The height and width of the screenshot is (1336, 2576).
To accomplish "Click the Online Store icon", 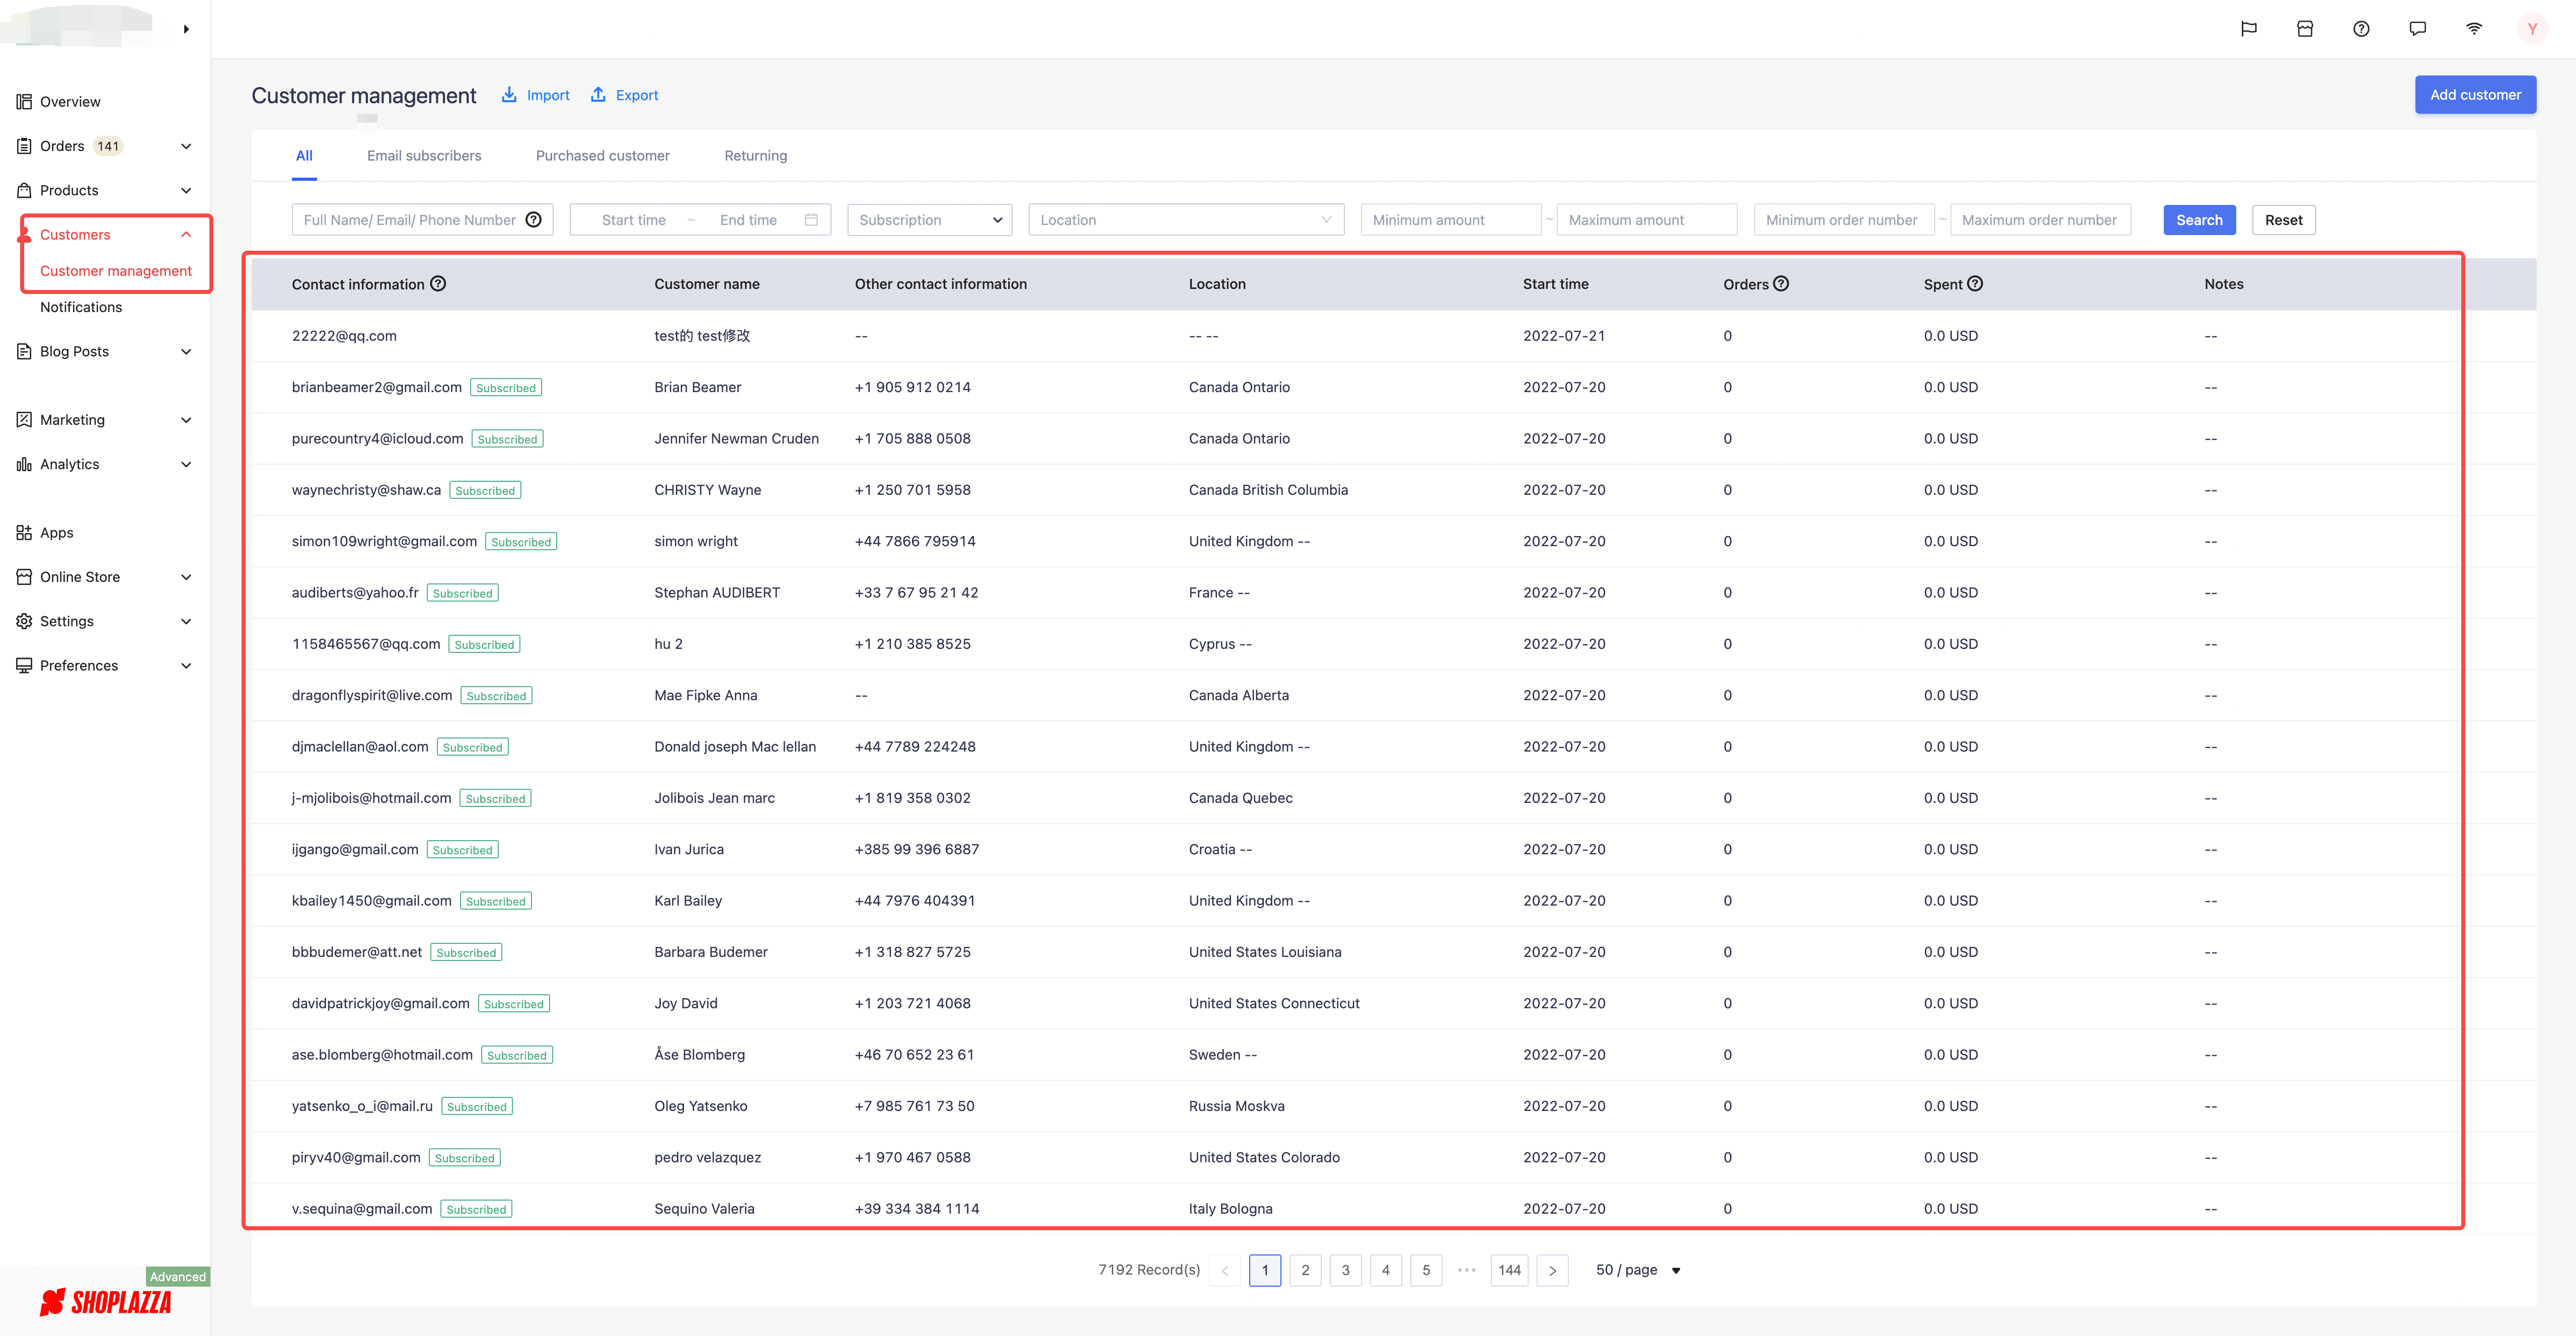I will (x=24, y=576).
